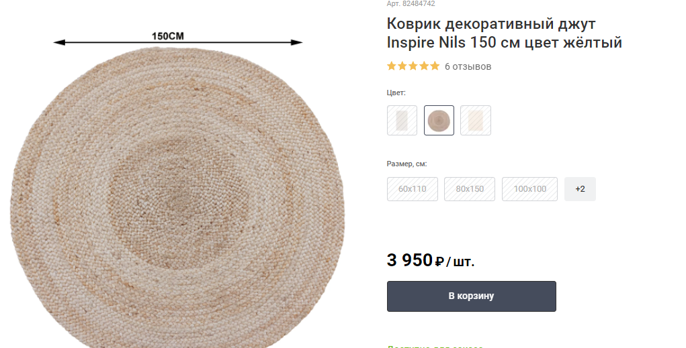
Task: Expand more sizes with the +2 button
Action: click(x=580, y=189)
